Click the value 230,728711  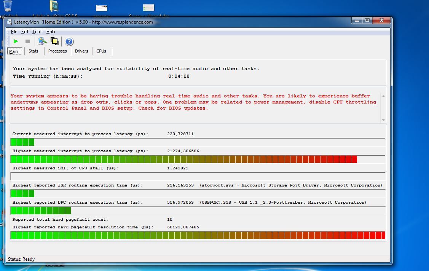coord(180,134)
